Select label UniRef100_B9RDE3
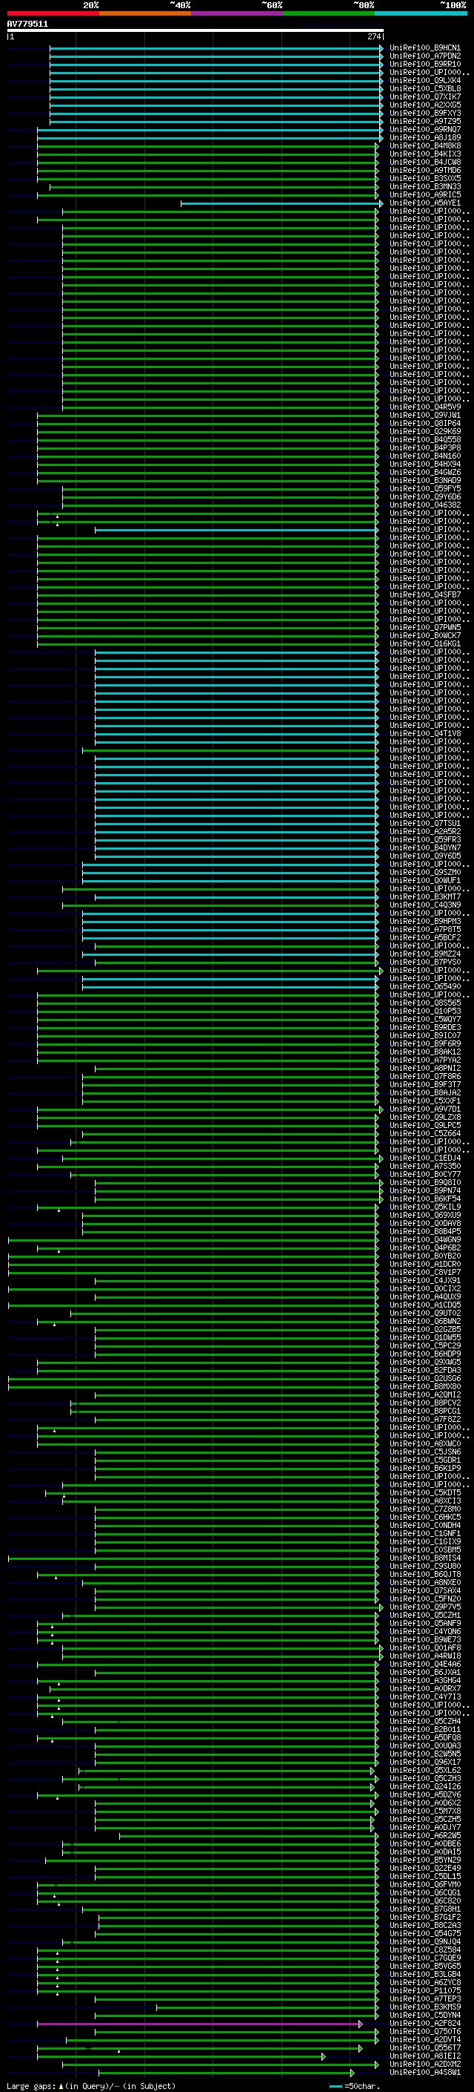 click(x=424, y=1027)
